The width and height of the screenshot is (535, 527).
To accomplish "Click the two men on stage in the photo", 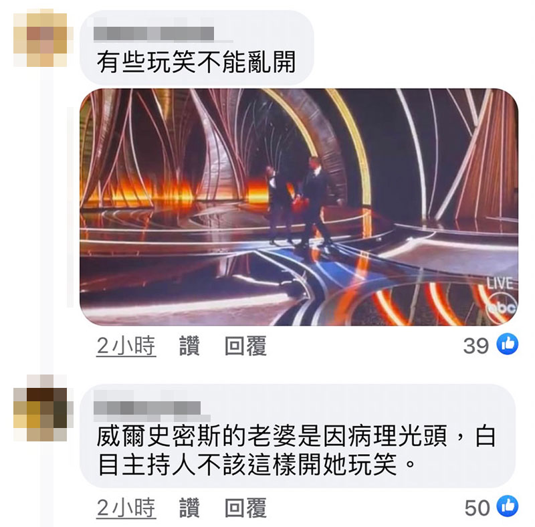I will (x=300, y=201).
